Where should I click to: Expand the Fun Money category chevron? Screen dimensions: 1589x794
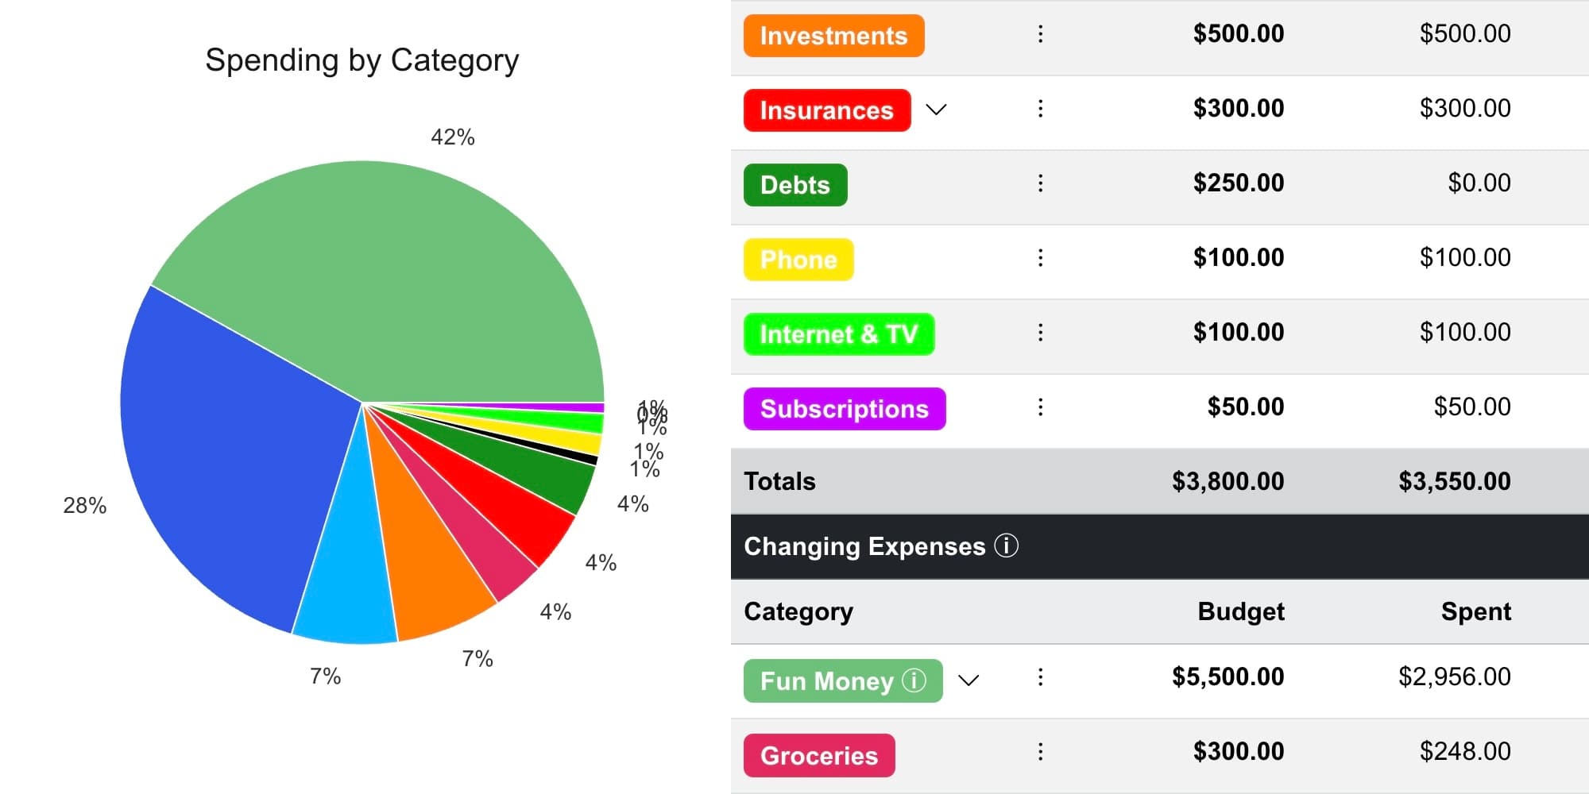point(968,680)
